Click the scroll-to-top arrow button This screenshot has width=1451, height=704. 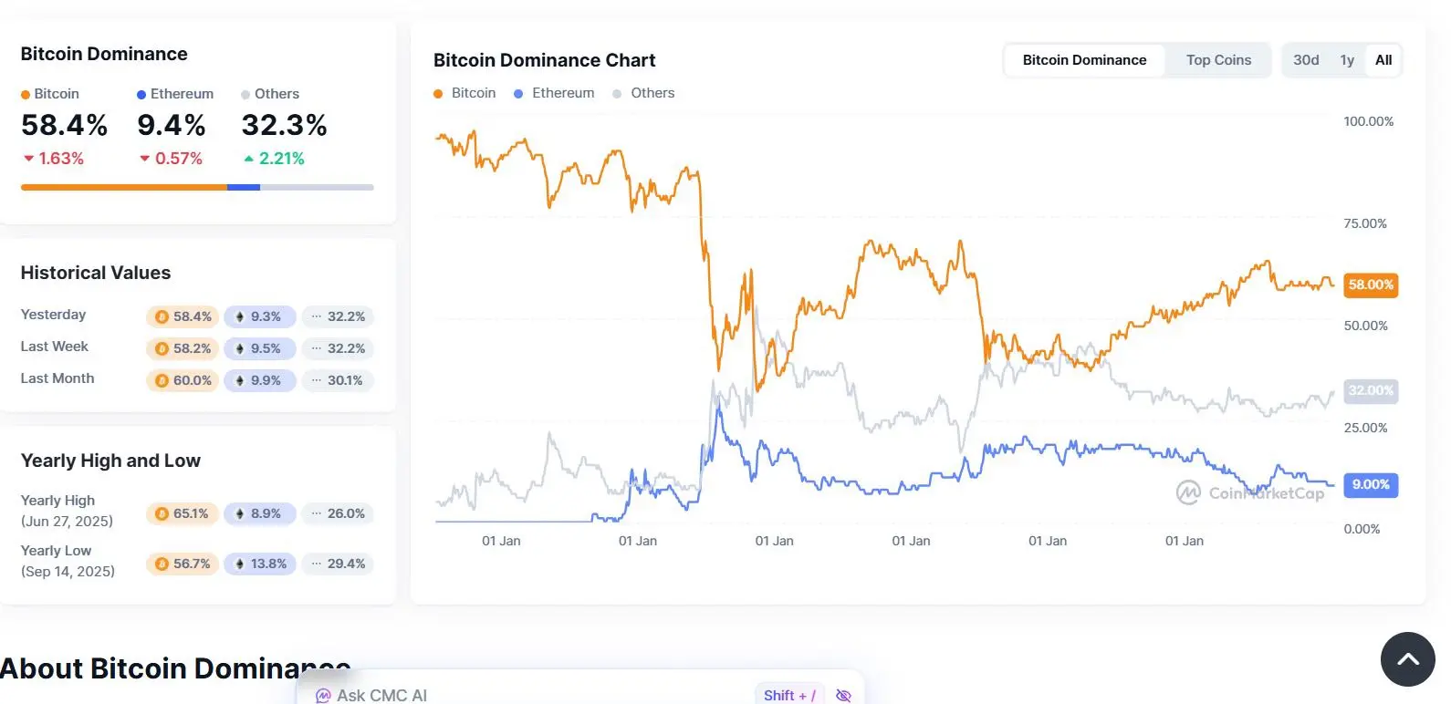pyautogui.click(x=1407, y=659)
